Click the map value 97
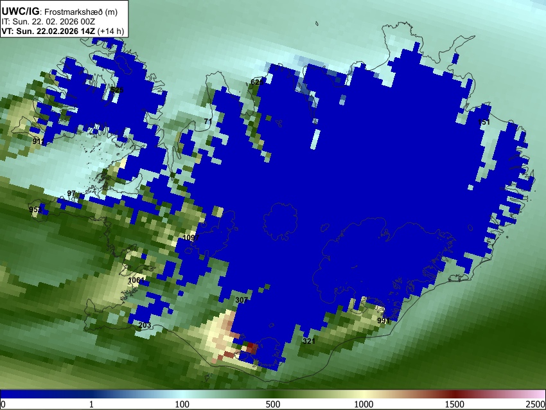 (71, 193)
